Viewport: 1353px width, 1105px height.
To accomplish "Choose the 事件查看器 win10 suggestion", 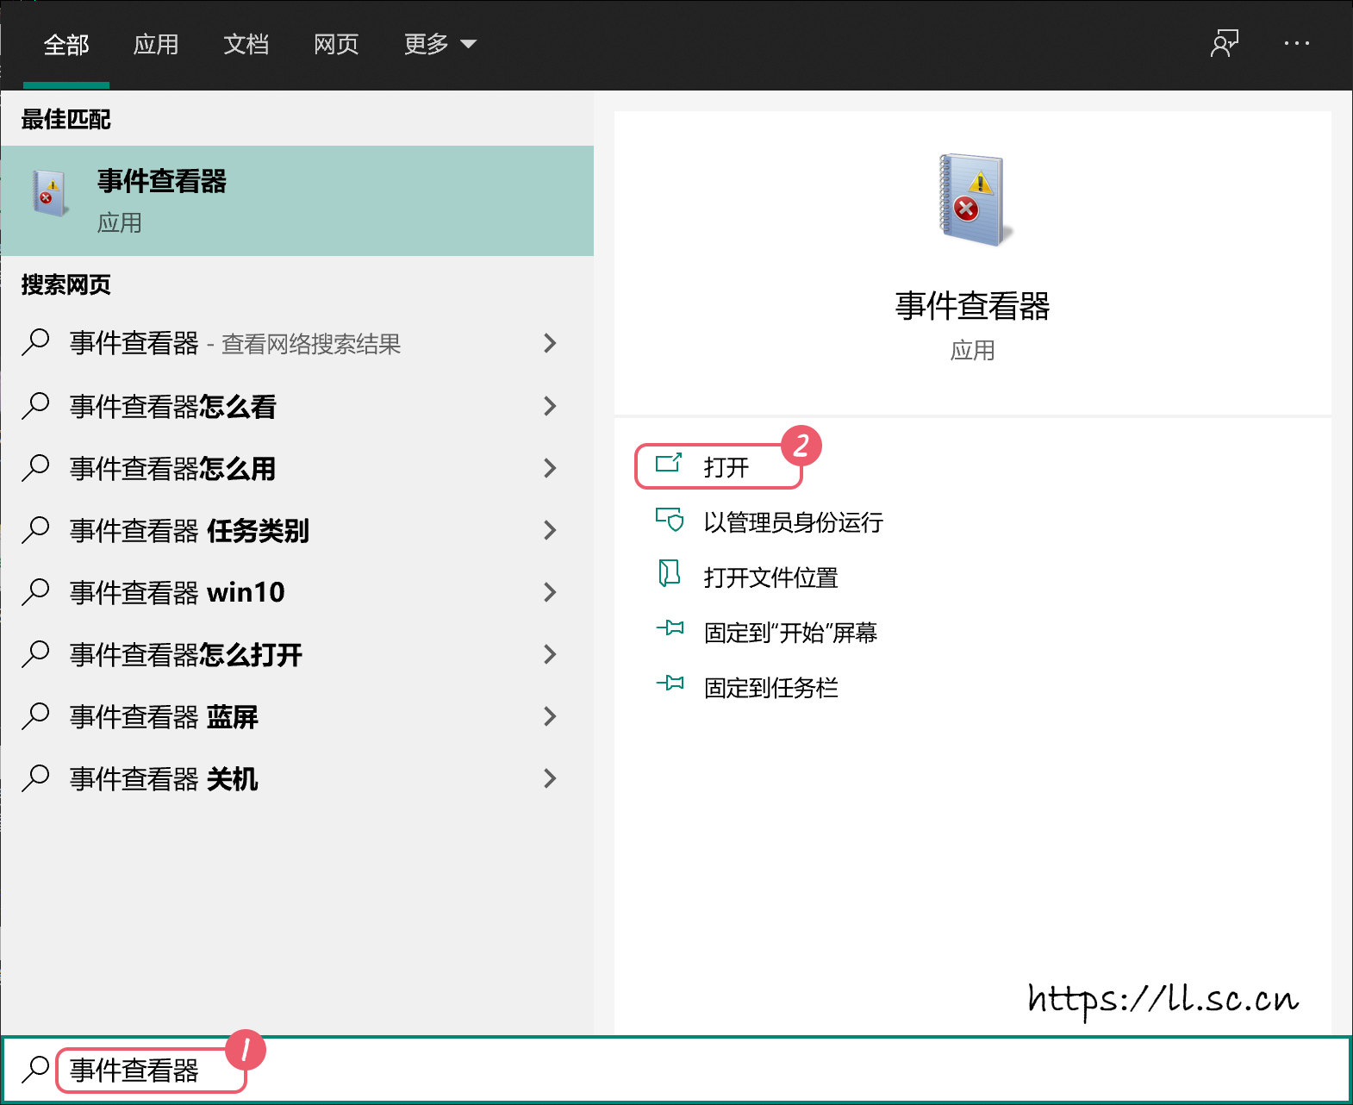I will coord(297,592).
